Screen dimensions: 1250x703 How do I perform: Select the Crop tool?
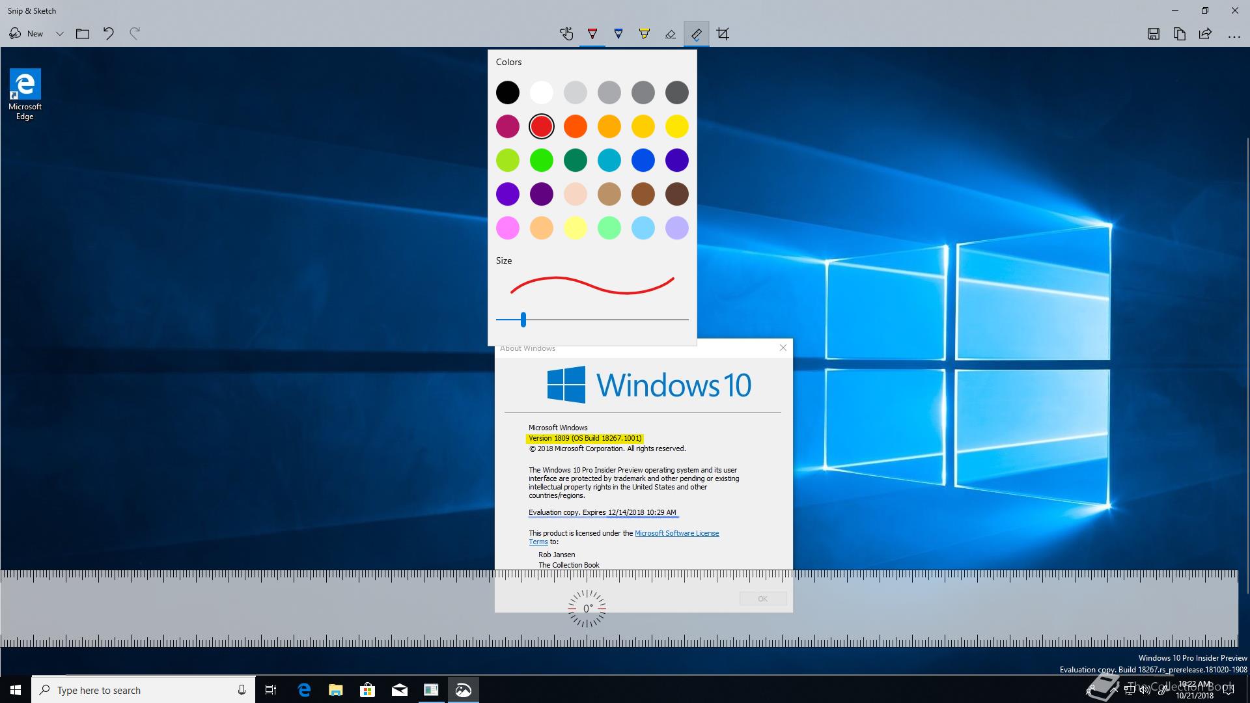723,34
